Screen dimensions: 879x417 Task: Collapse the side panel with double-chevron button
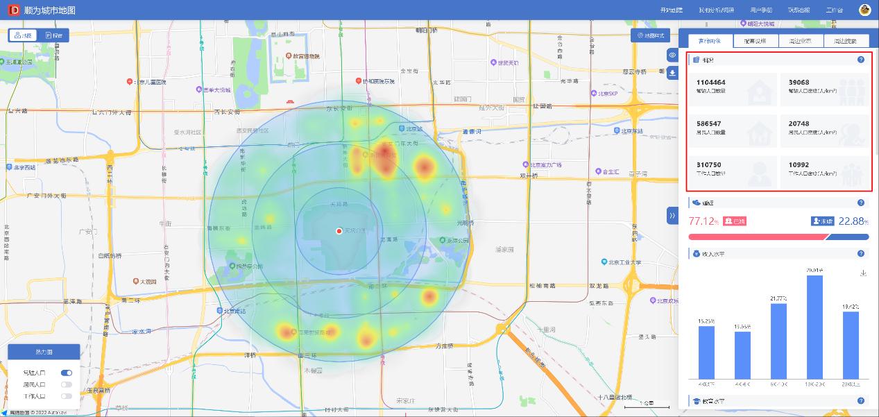pyautogui.click(x=672, y=216)
